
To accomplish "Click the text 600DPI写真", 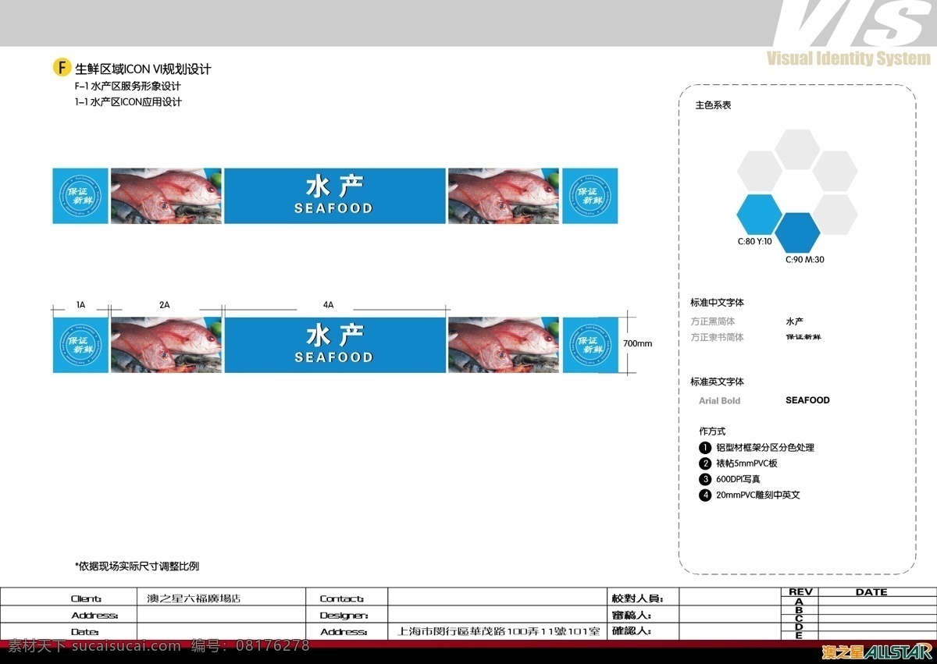I will coord(738,479).
